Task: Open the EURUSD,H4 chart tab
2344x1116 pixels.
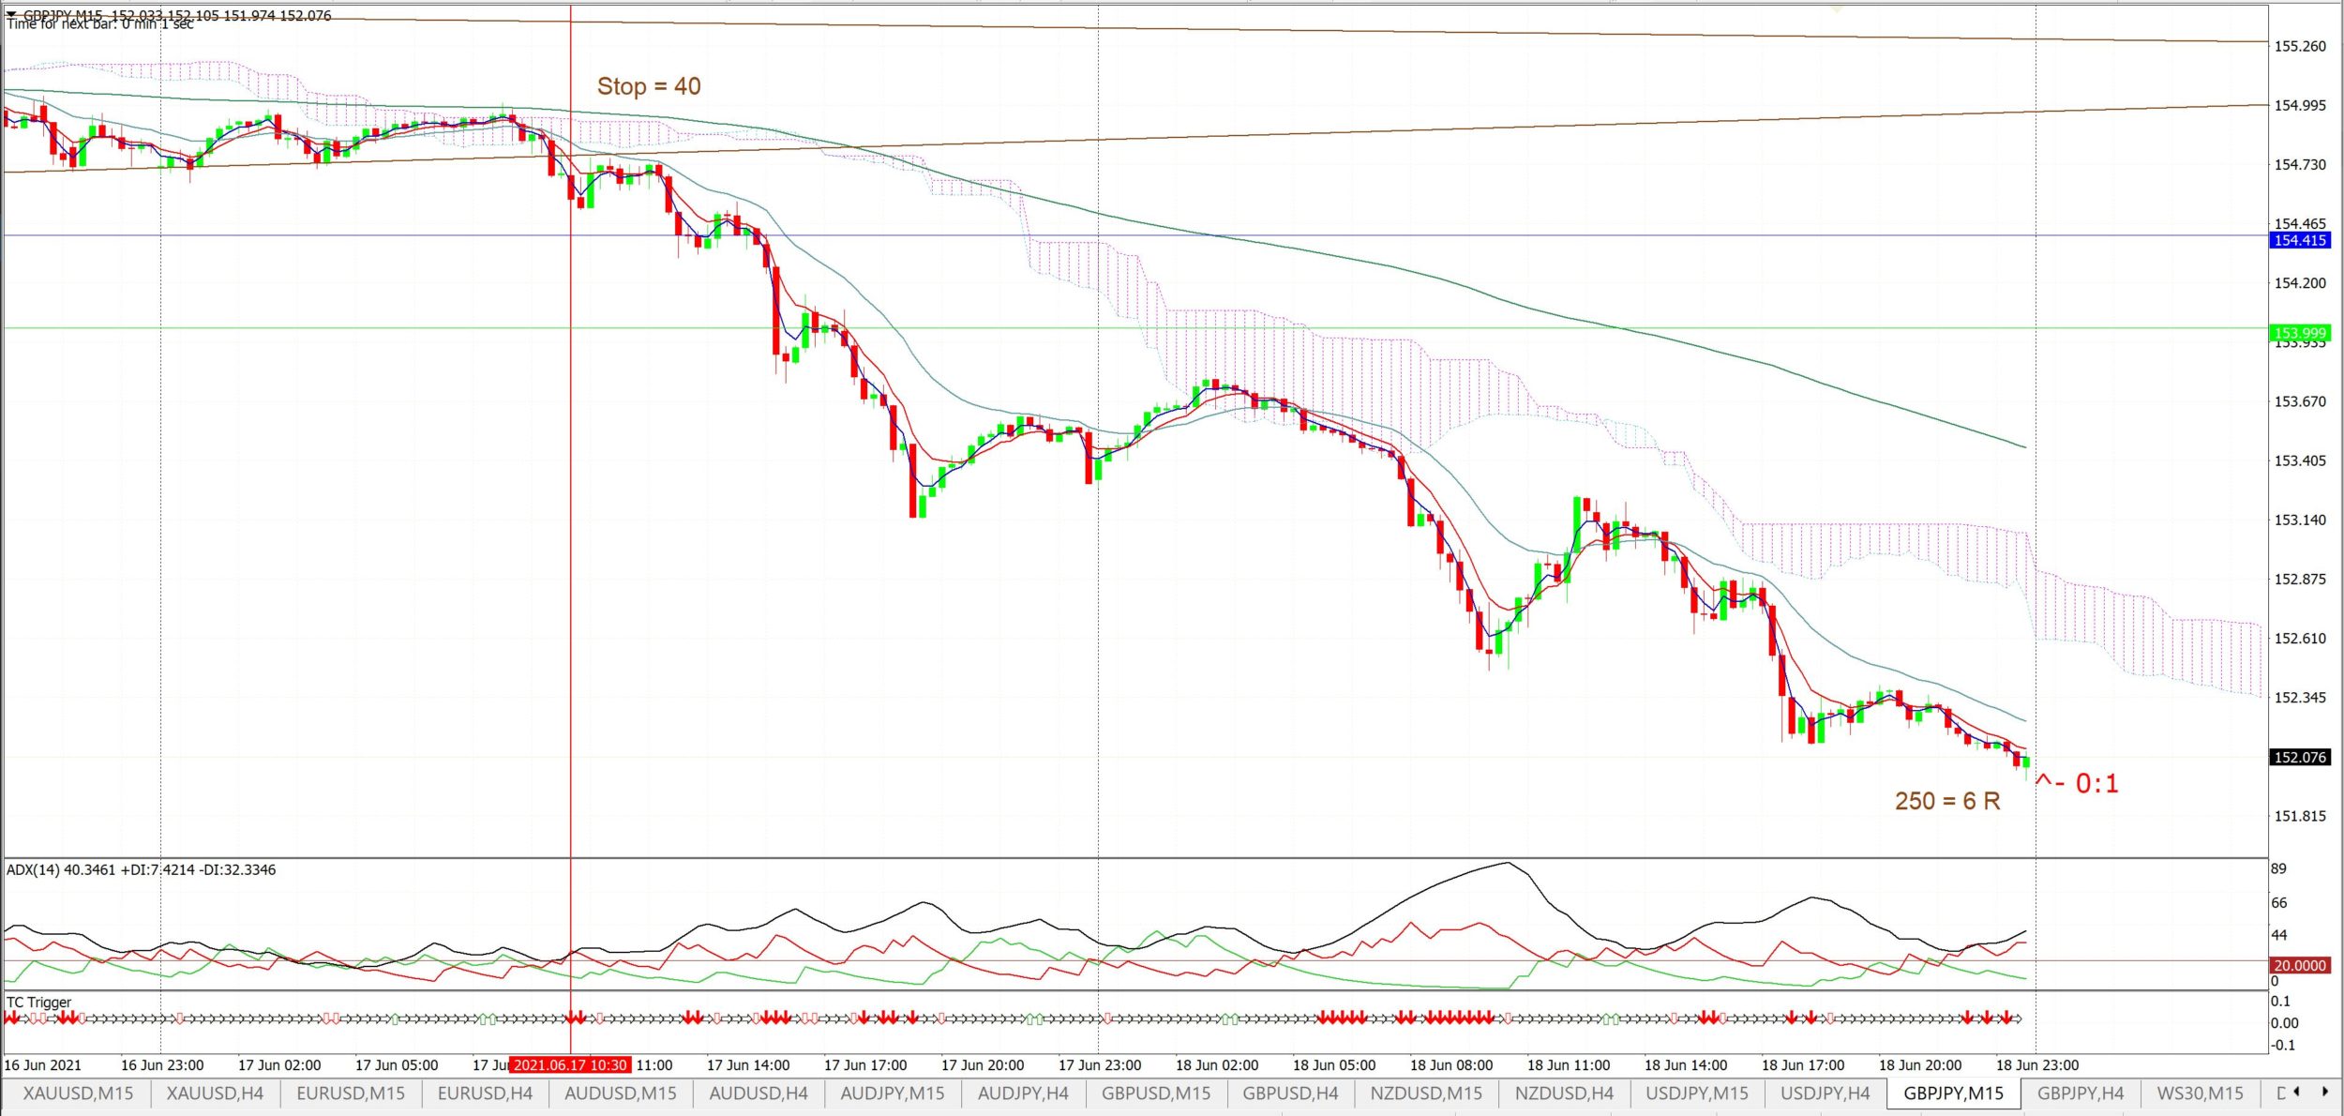Action: tap(485, 1093)
